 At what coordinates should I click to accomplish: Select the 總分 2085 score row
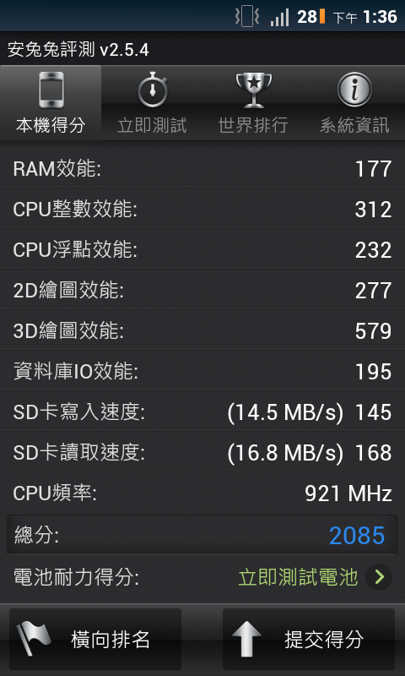pos(202,535)
